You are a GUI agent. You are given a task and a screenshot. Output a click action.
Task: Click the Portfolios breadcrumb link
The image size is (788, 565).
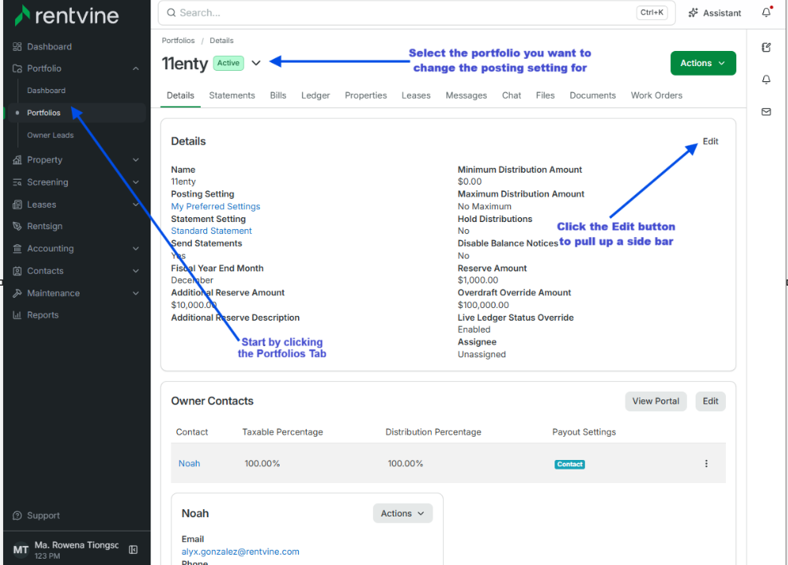click(178, 41)
